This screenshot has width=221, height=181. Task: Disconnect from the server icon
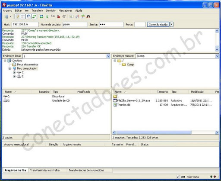point(58,16)
